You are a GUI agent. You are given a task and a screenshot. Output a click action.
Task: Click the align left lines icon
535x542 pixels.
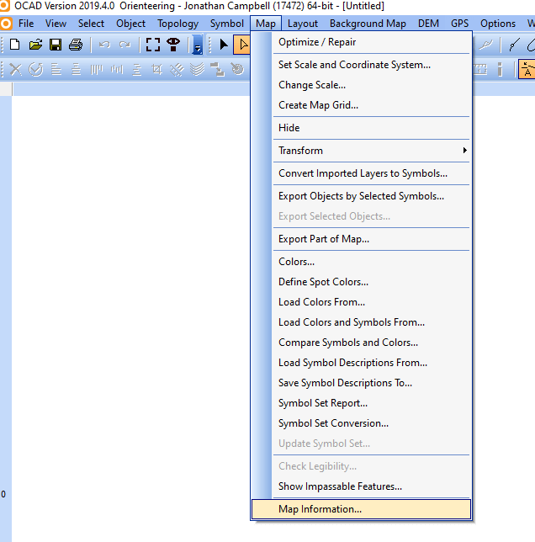(x=56, y=70)
